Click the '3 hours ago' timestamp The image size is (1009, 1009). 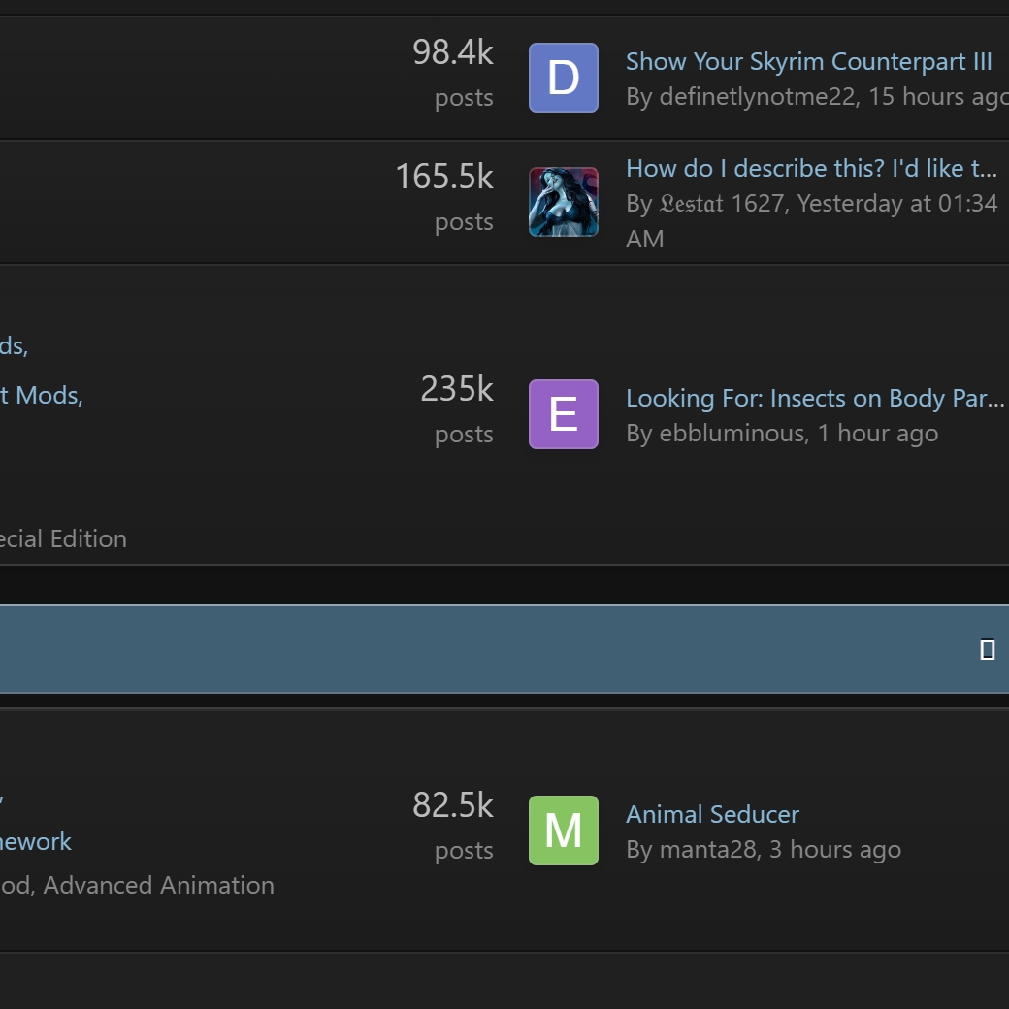click(834, 850)
